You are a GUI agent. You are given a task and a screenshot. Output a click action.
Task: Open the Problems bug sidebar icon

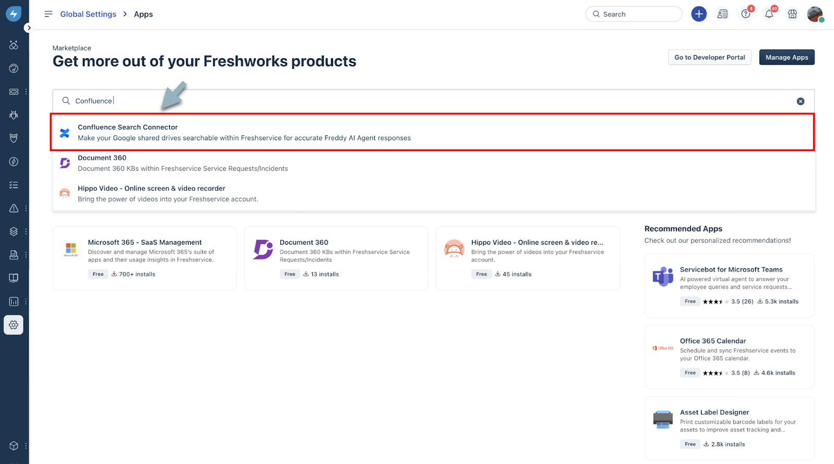[x=14, y=115]
